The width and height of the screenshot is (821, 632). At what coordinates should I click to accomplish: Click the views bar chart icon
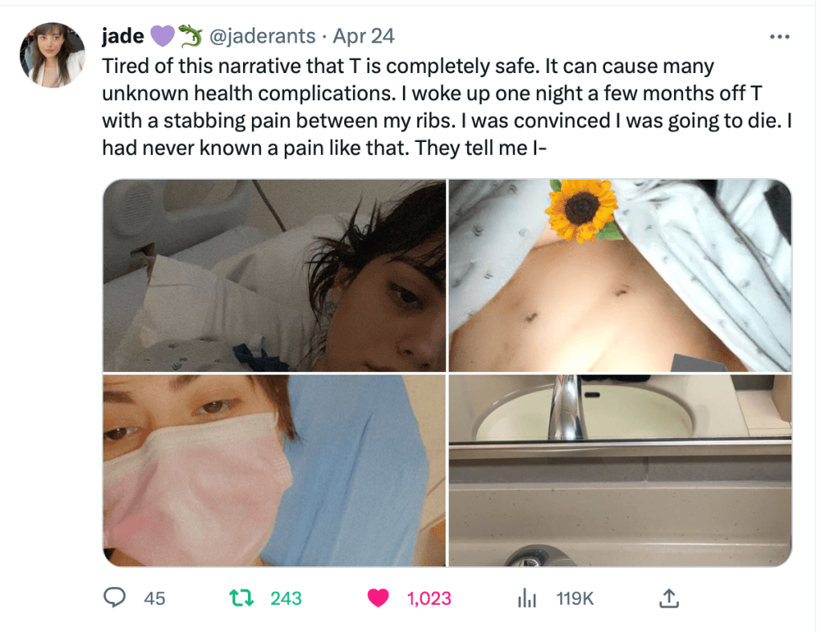(526, 598)
